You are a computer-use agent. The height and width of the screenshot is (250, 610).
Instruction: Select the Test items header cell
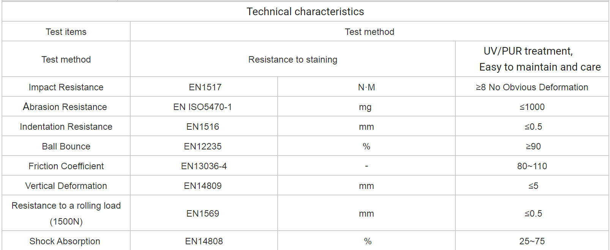coord(66,32)
